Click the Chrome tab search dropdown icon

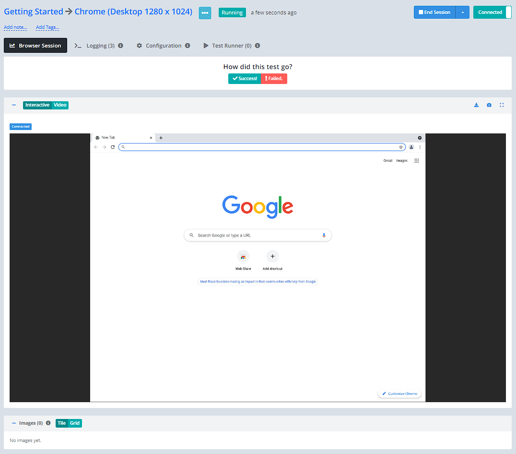click(420, 138)
